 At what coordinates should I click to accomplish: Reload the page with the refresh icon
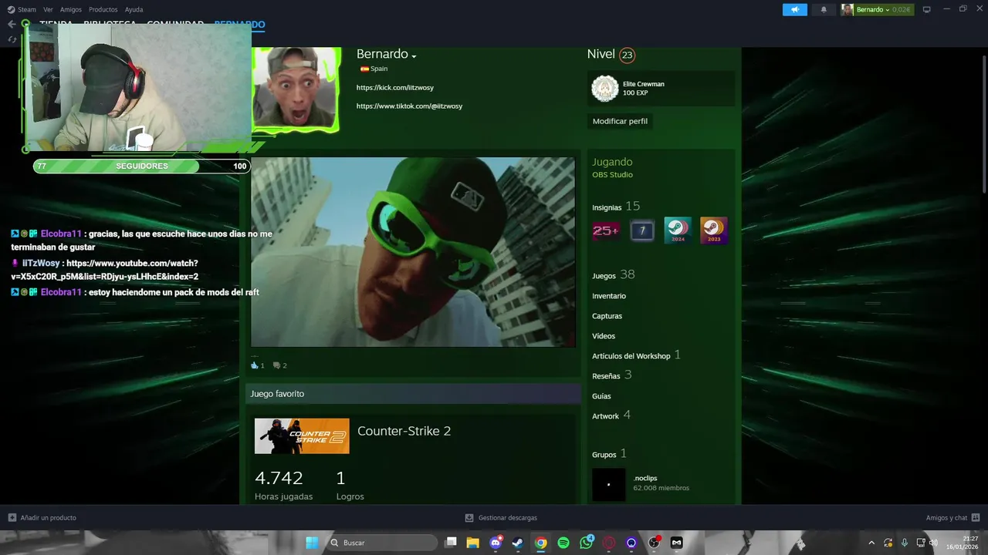[12, 39]
